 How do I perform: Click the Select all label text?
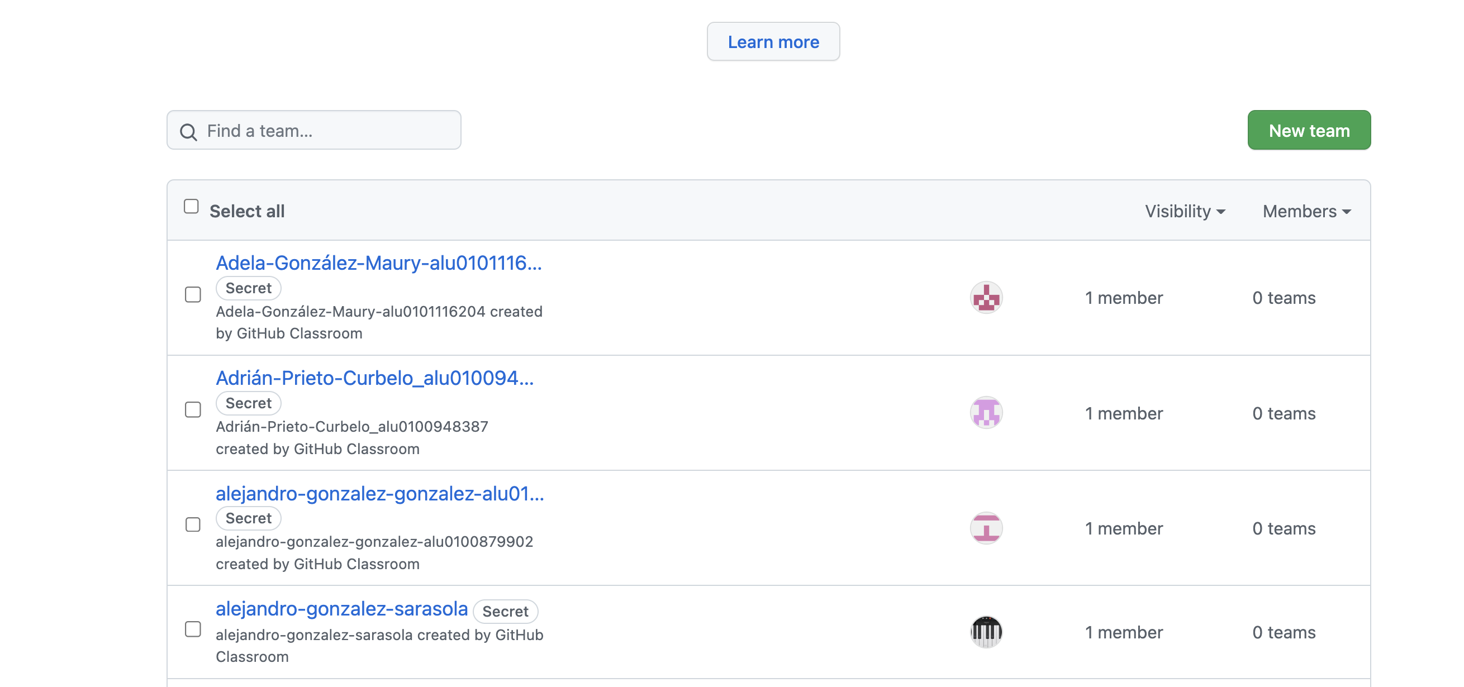tap(246, 211)
